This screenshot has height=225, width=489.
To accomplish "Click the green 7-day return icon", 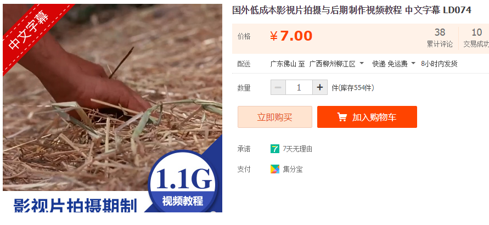I will [275, 149].
